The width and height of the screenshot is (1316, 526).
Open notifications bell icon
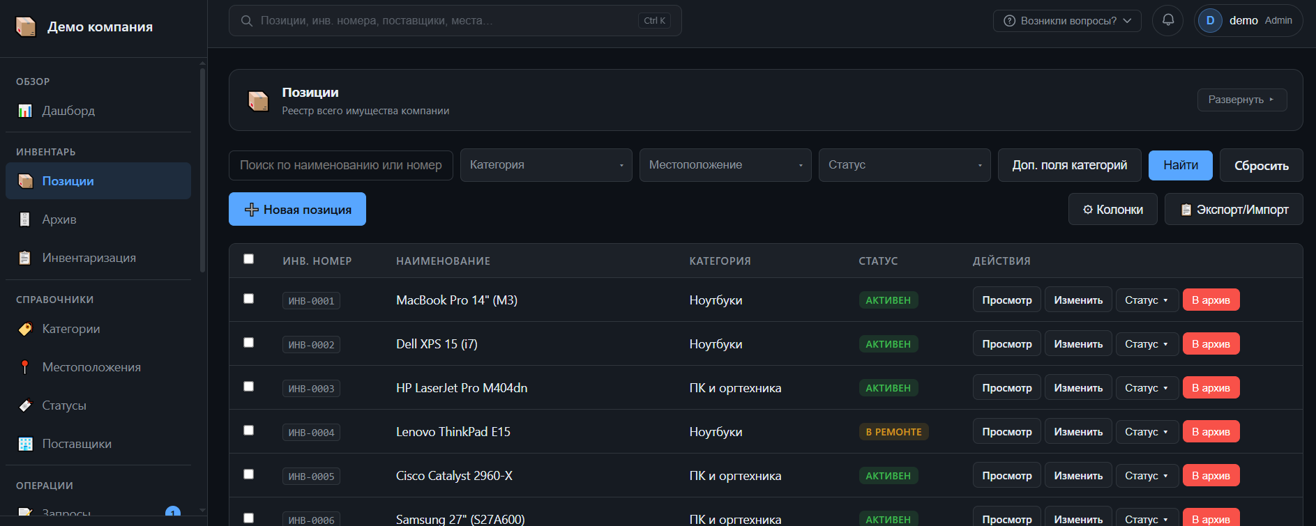pyautogui.click(x=1167, y=20)
